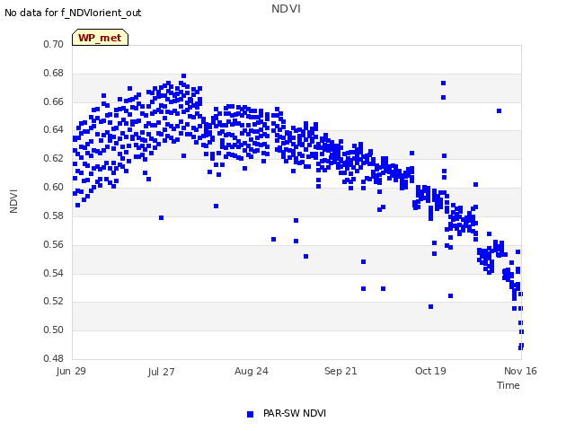Click the 0.58 y-axis tick label
The width and height of the screenshot is (575, 431).
pos(54,215)
